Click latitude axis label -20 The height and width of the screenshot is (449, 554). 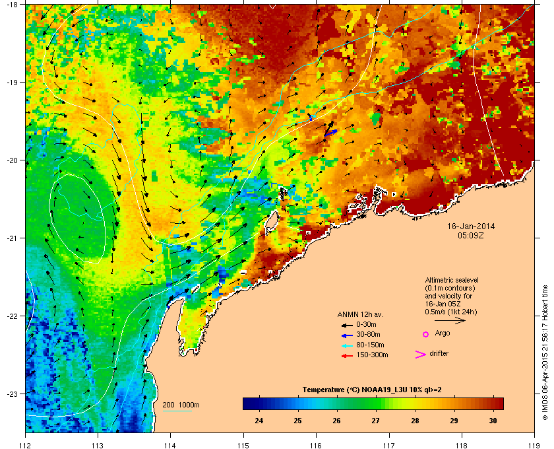coord(12,160)
